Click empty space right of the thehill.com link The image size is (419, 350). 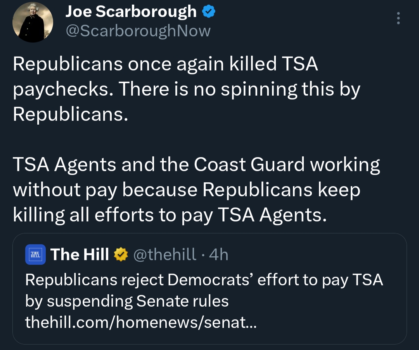point(330,322)
